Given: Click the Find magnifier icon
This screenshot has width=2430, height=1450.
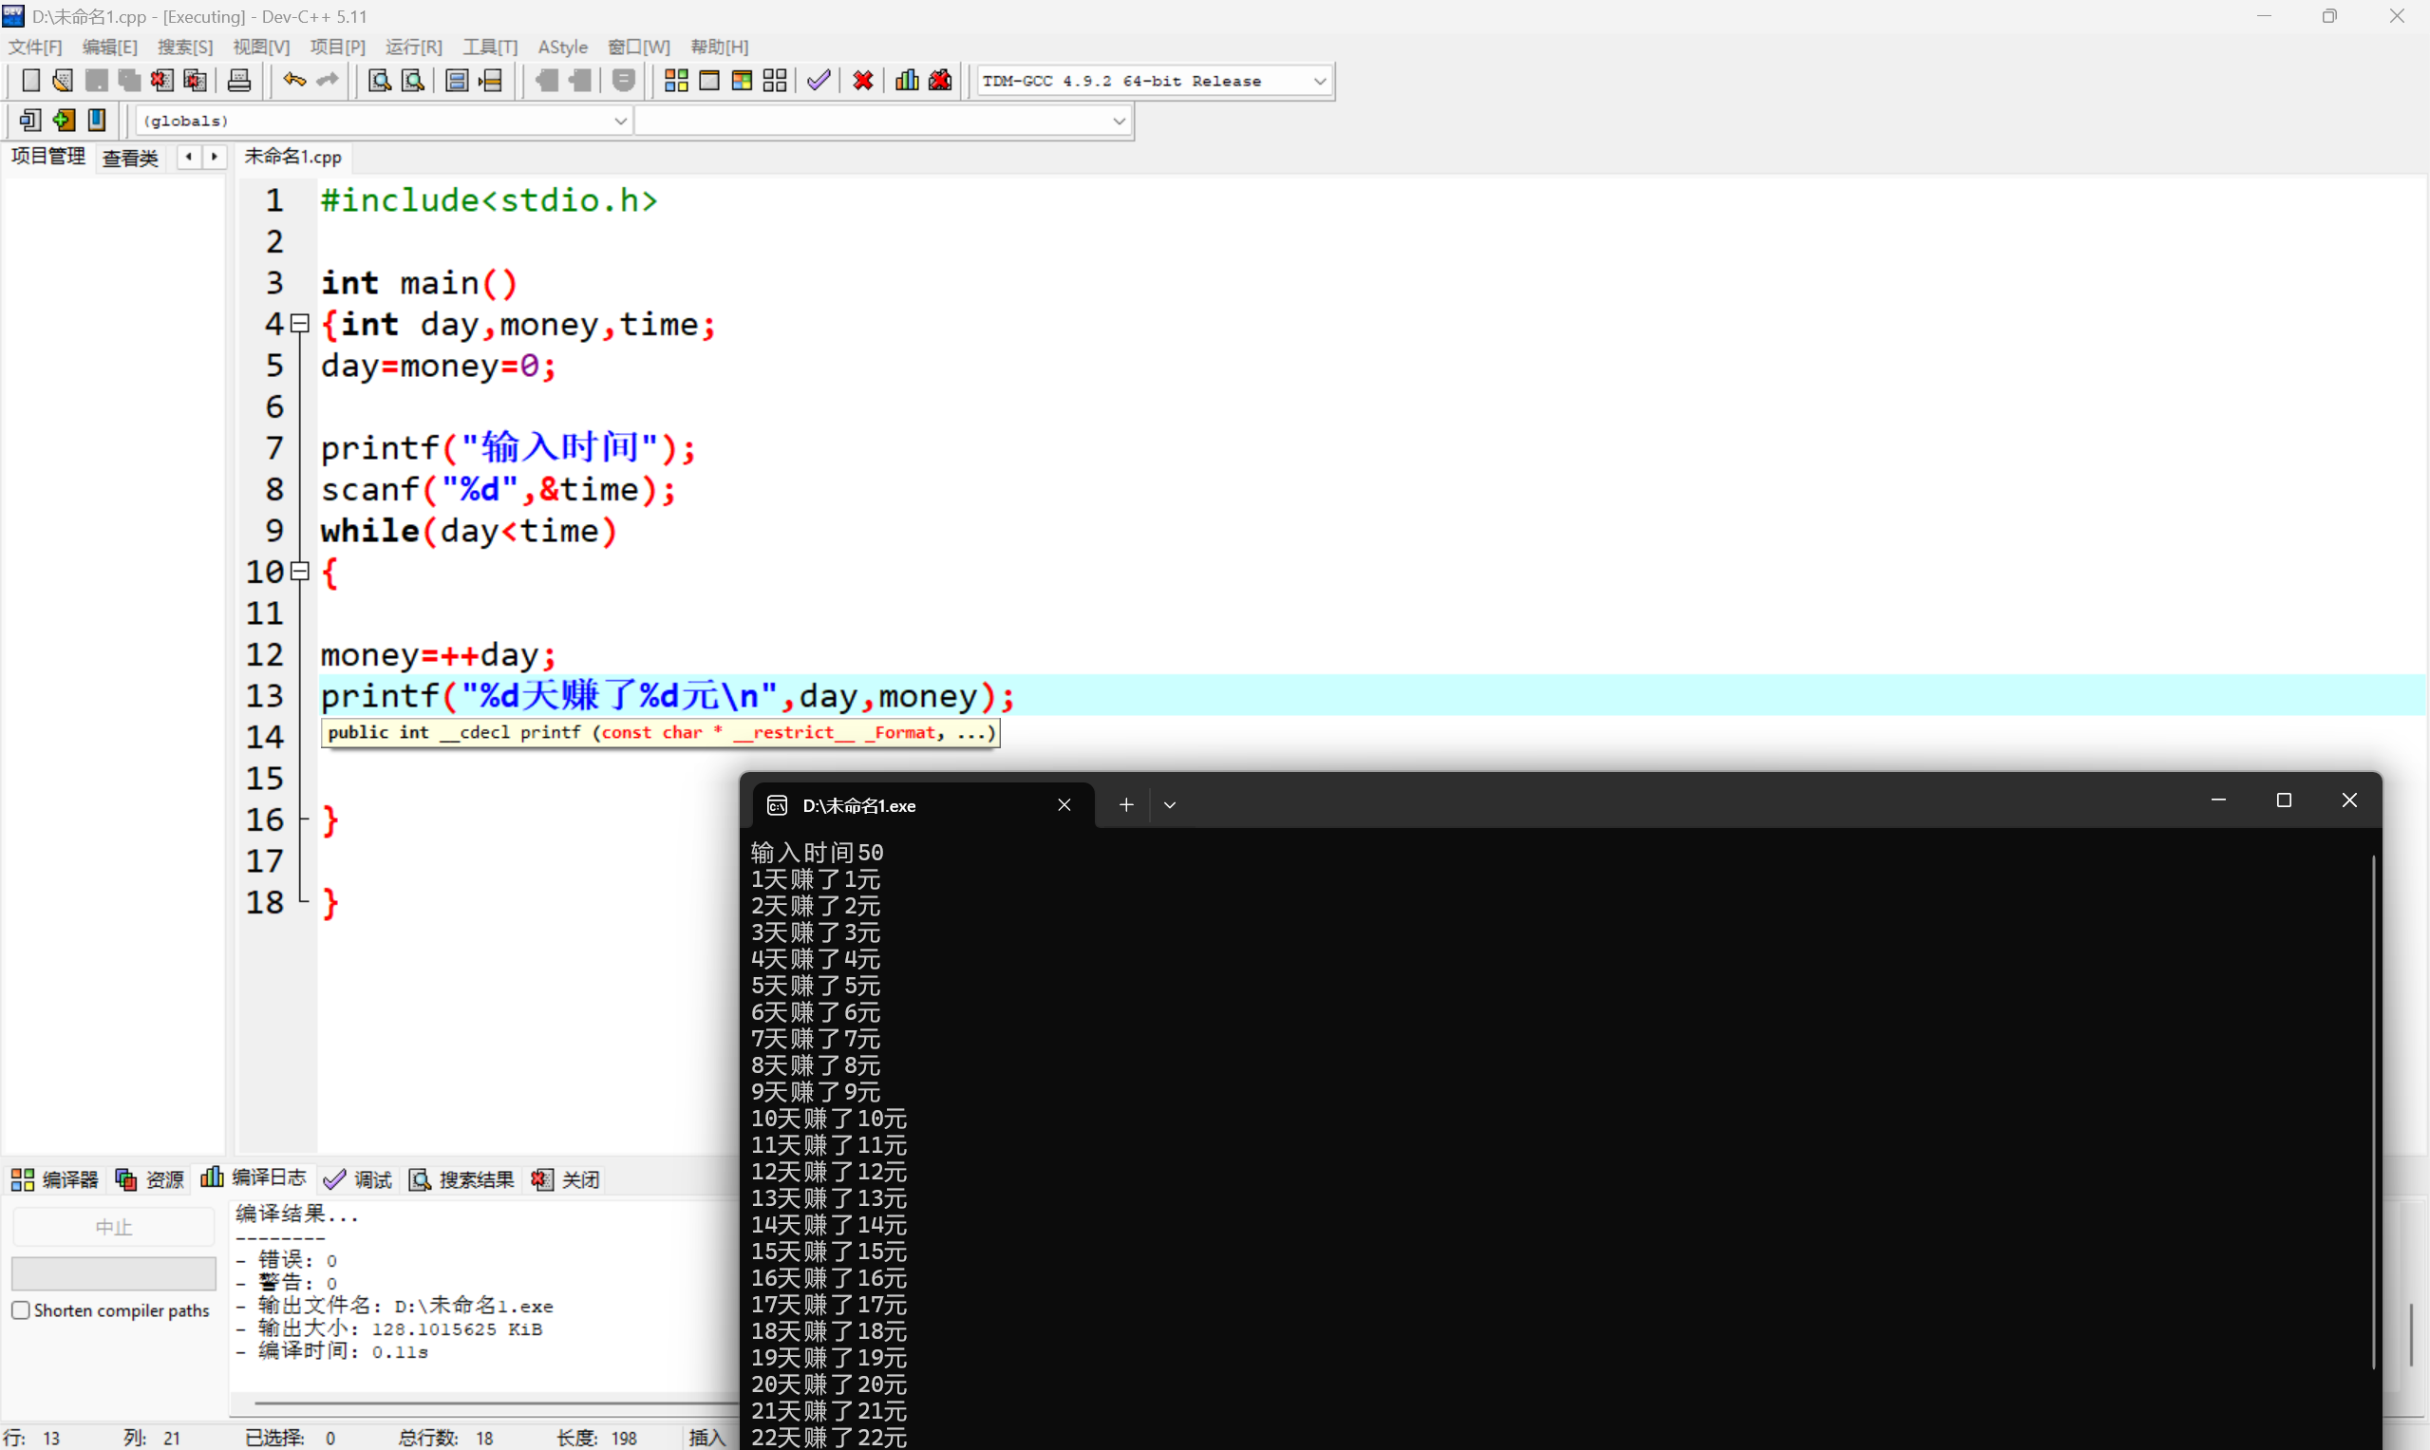Looking at the screenshot, I should point(379,81).
